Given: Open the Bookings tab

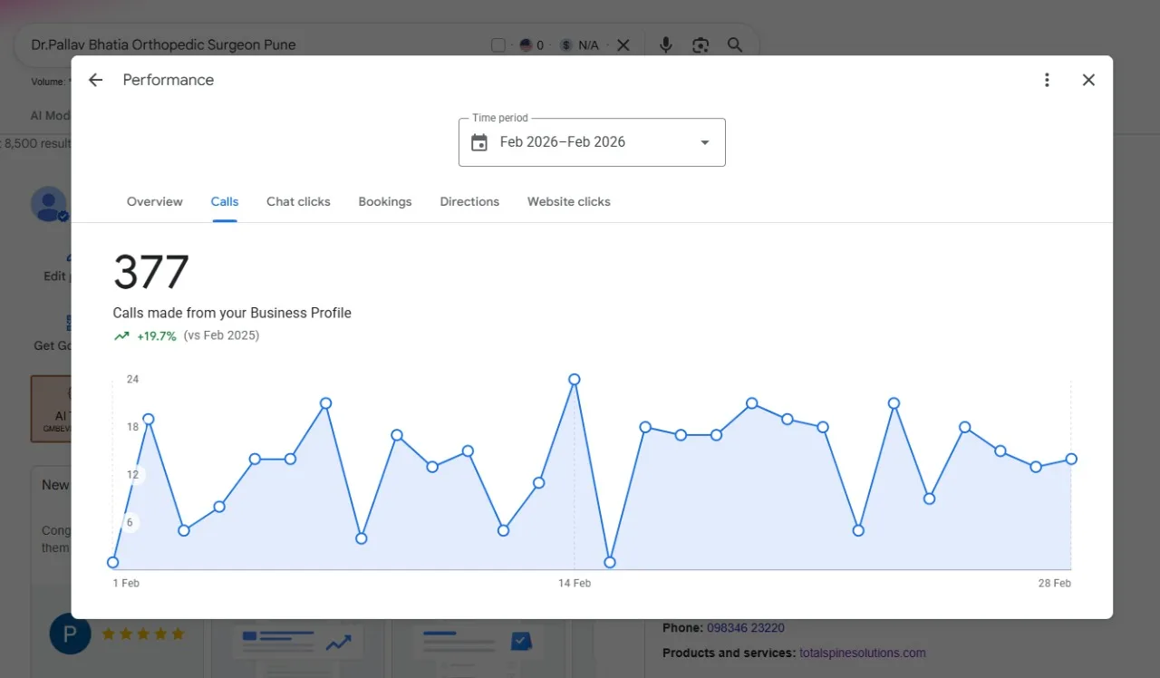Looking at the screenshot, I should coord(385,201).
